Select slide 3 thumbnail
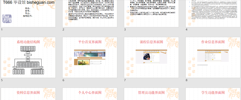Image resolution: width=241 pixels, height=100 pixels. 151,13
